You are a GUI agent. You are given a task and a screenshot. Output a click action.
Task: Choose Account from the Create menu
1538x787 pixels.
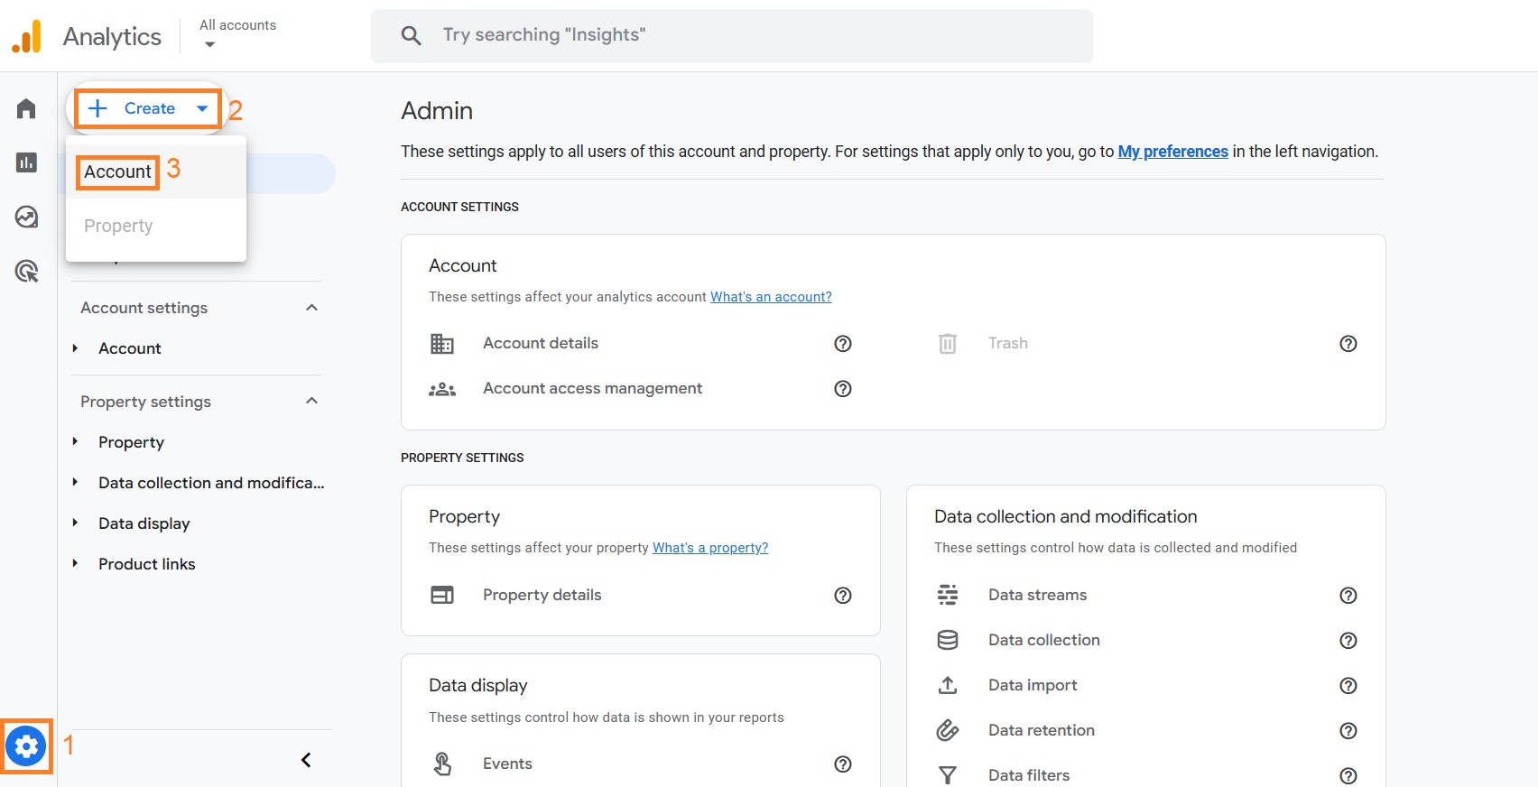click(x=156, y=171)
